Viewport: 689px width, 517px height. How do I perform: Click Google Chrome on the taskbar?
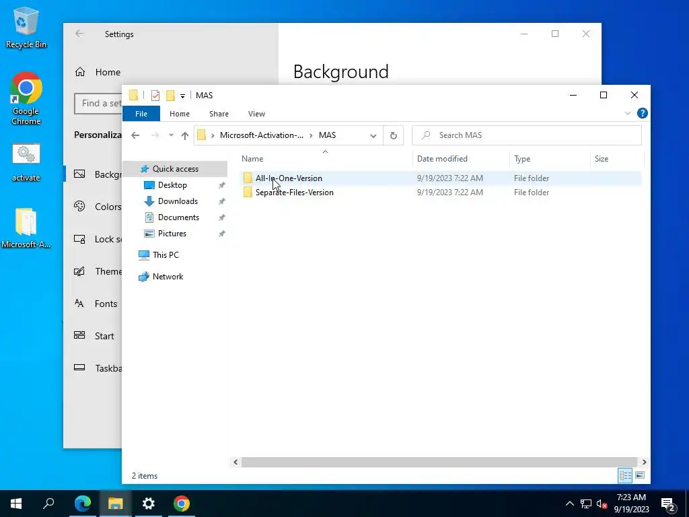click(182, 504)
